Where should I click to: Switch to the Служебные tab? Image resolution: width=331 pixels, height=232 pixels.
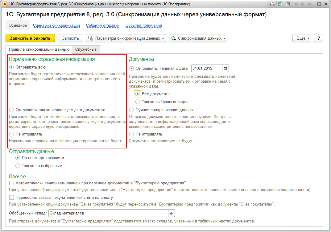(86, 49)
